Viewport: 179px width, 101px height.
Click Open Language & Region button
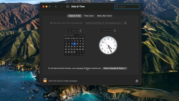pyautogui.click(x=115, y=68)
